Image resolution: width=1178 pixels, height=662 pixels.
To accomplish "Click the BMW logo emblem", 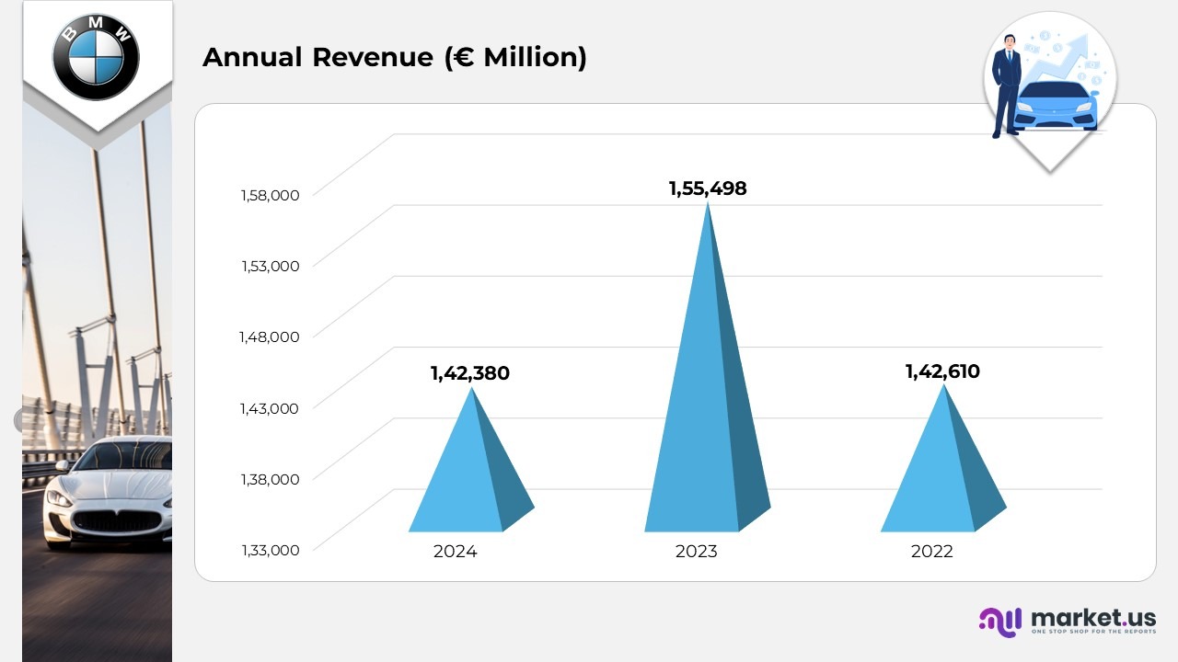I will [96, 56].
